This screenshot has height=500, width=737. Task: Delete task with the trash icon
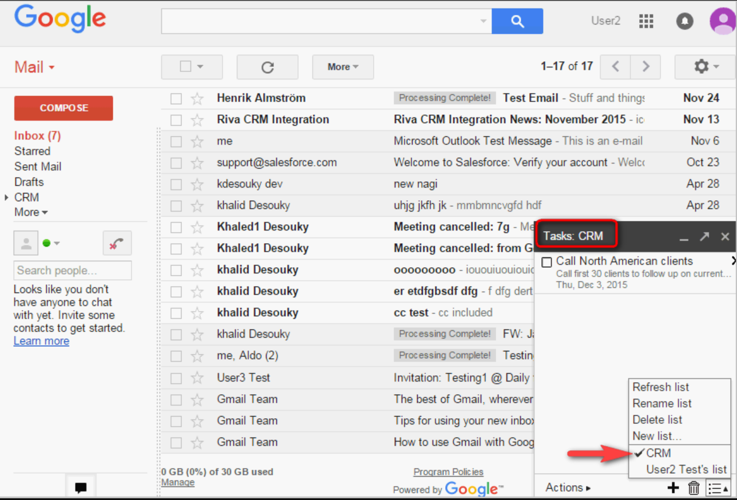pyautogui.click(x=694, y=488)
